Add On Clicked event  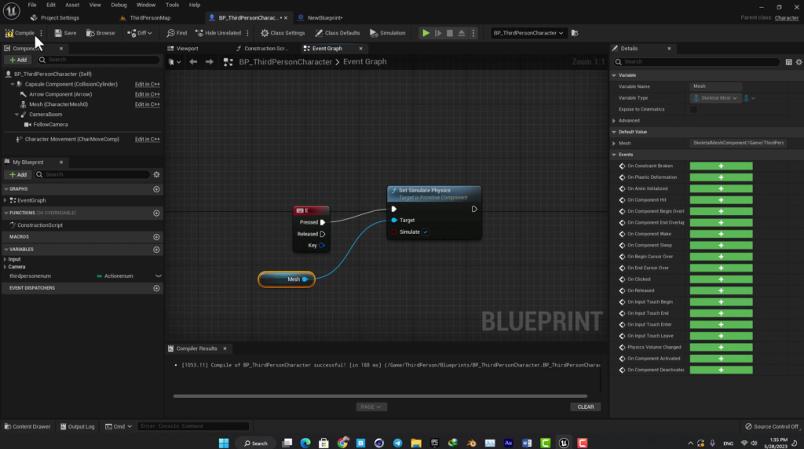721,279
